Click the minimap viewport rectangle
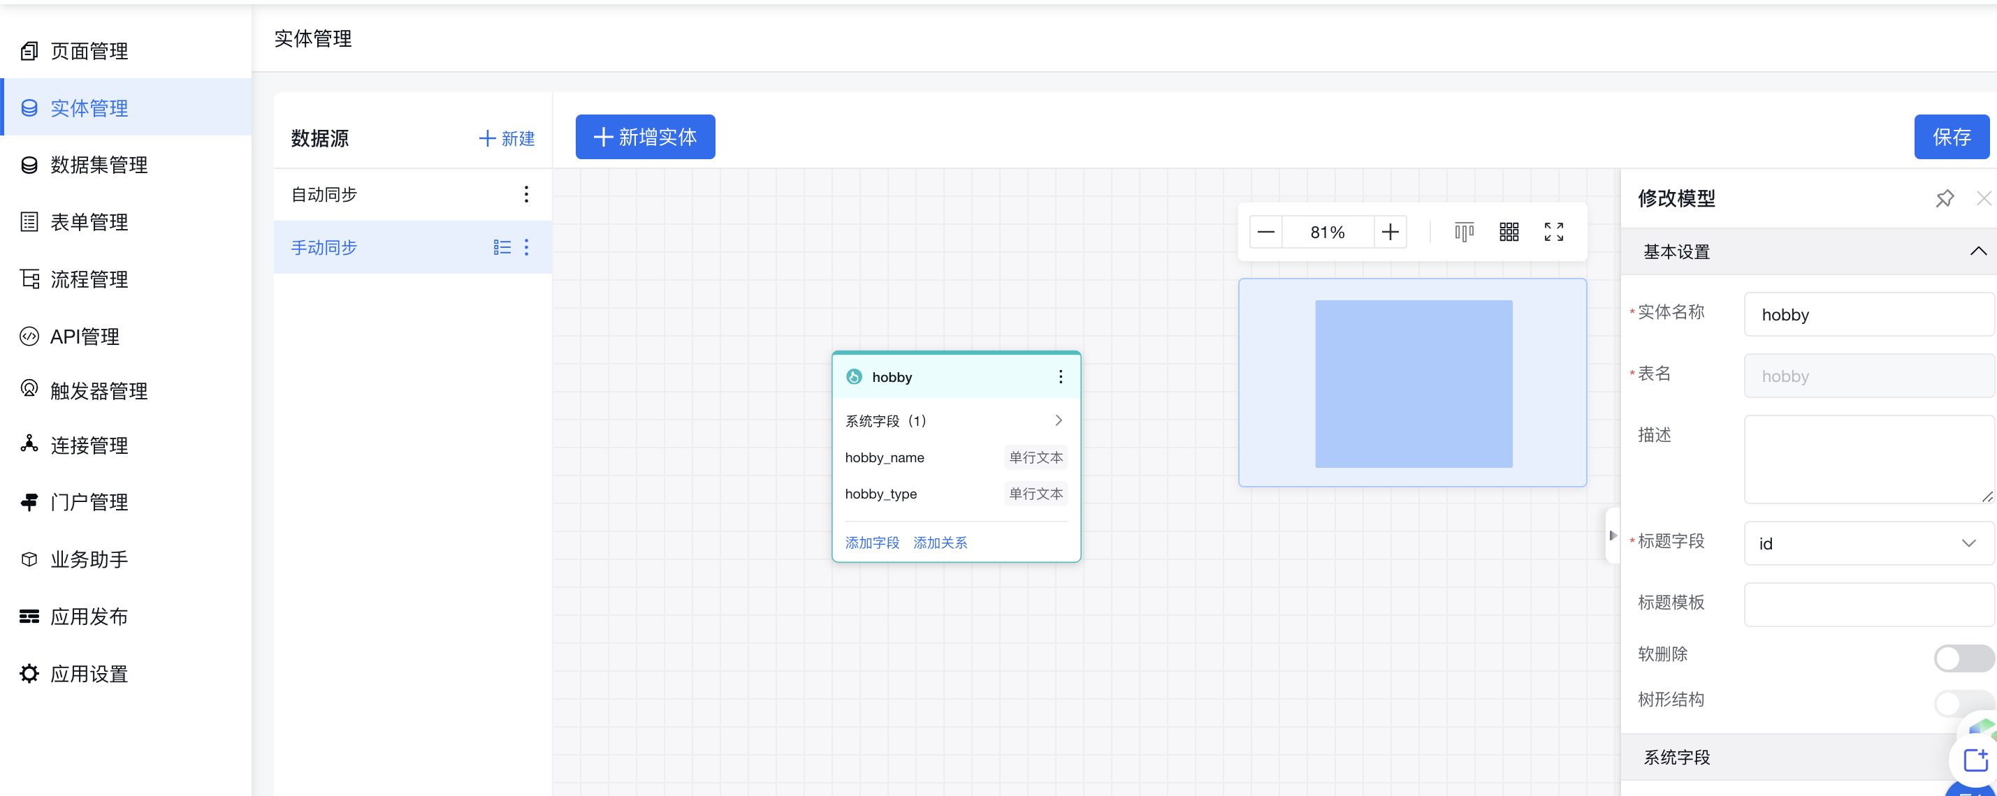Screen dimensions: 1997x796 tap(1414, 384)
